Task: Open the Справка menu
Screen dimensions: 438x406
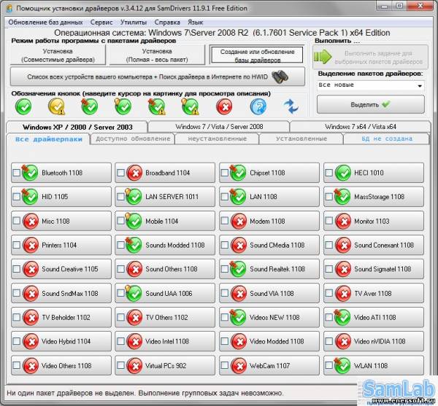Action: click(x=167, y=23)
